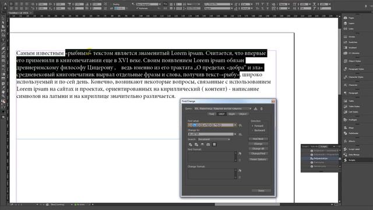Select the Rectangle Frame tool

(3, 57)
